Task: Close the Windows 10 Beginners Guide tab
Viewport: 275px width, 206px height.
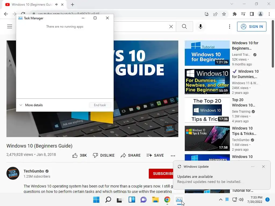Action: tap(62, 5)
